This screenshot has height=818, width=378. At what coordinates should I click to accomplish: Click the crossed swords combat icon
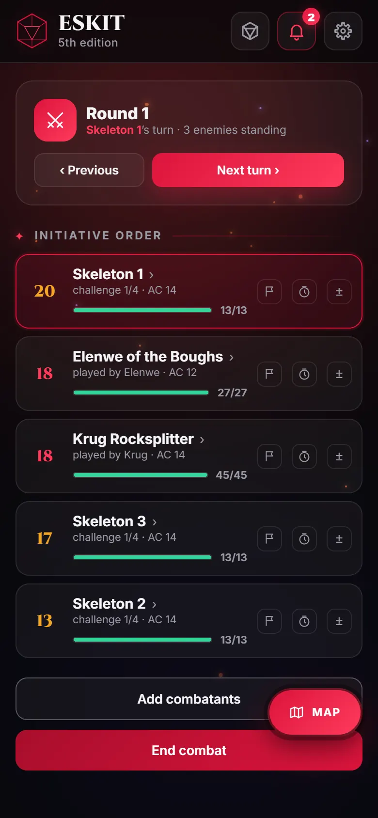[x=55, y=120]
